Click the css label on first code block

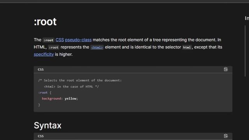[x=40, y=70]
